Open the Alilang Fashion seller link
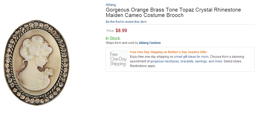The height and width of the screenshot is (115, 258). click(x=150, y=43)
